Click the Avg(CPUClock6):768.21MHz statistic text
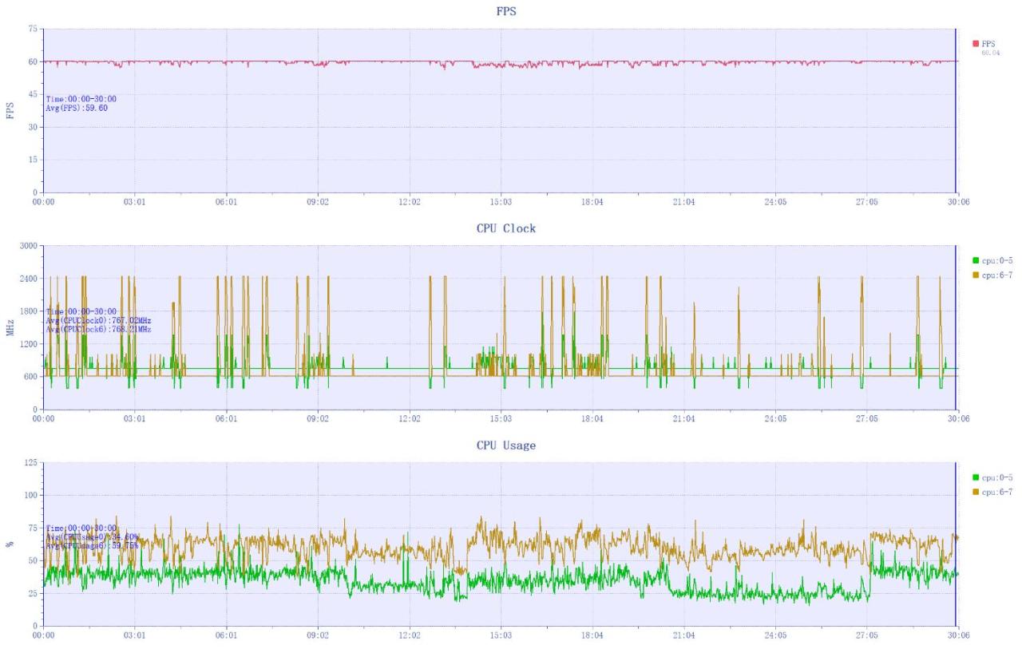 [99, 329]
